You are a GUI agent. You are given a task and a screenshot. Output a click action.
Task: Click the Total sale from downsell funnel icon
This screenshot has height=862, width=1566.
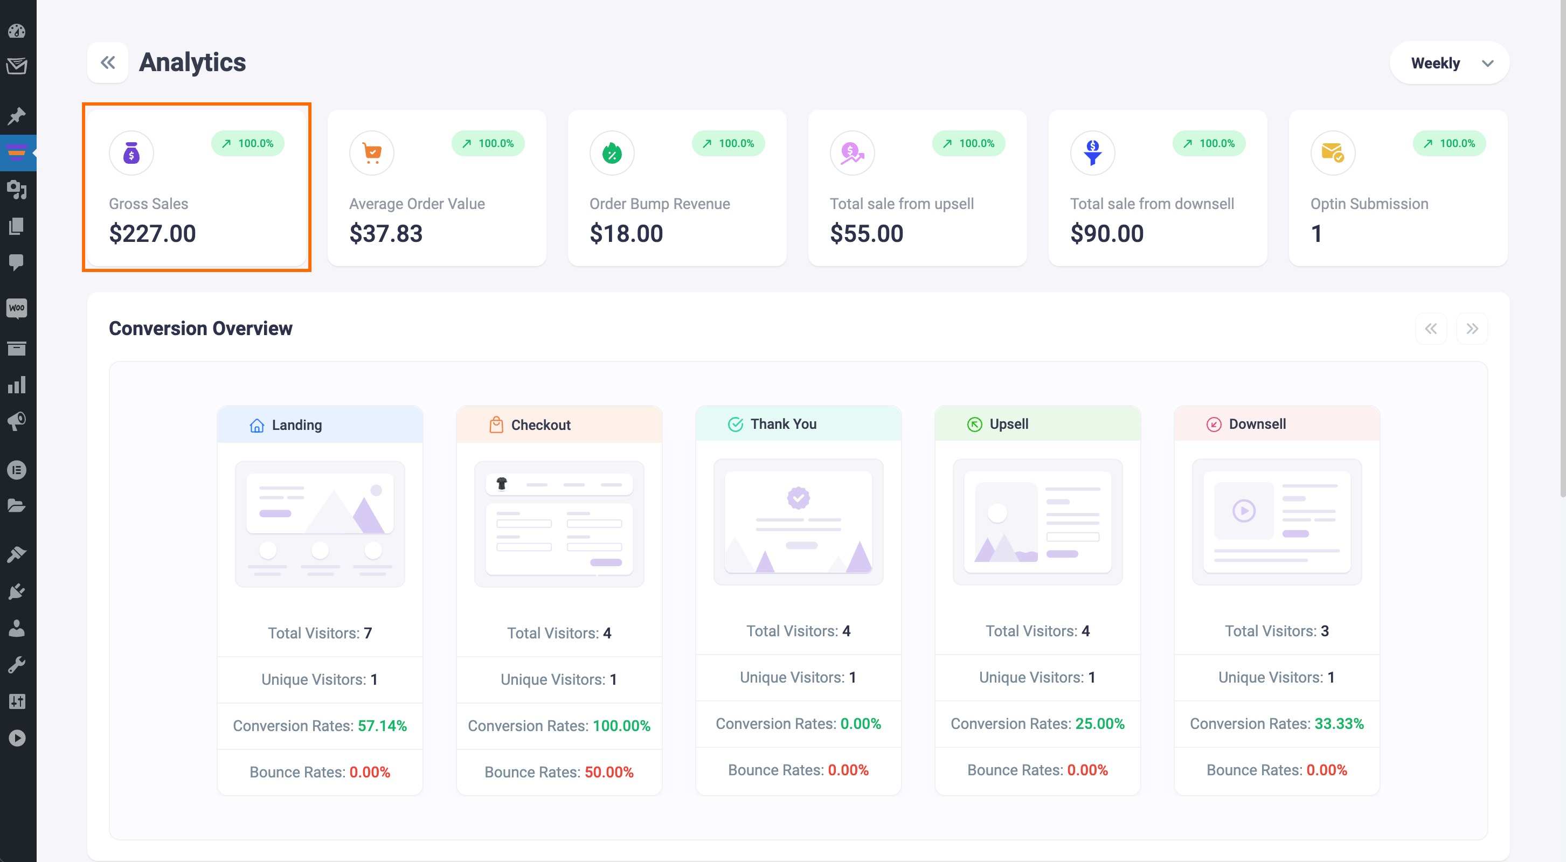click(x=1092, y=153)
